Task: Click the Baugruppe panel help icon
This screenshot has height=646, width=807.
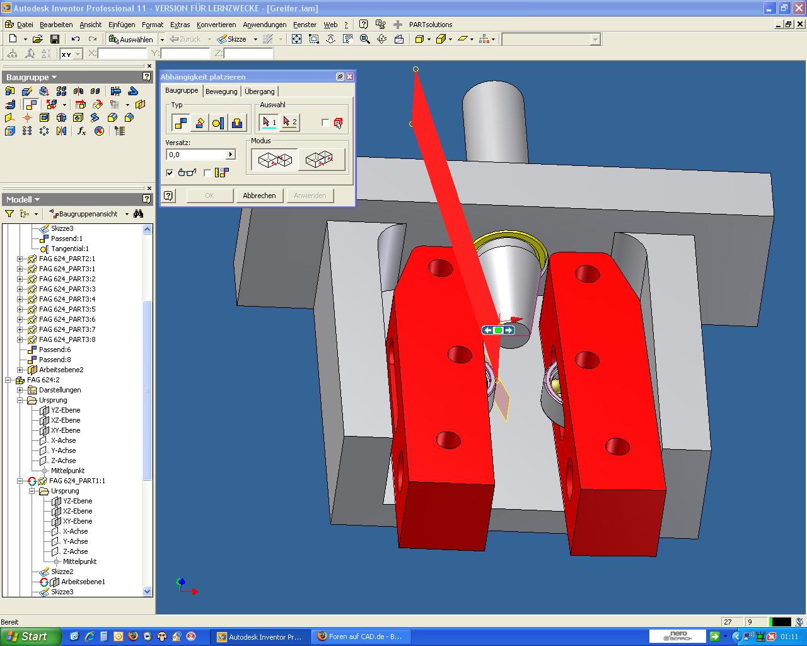Action: (147, 77)
